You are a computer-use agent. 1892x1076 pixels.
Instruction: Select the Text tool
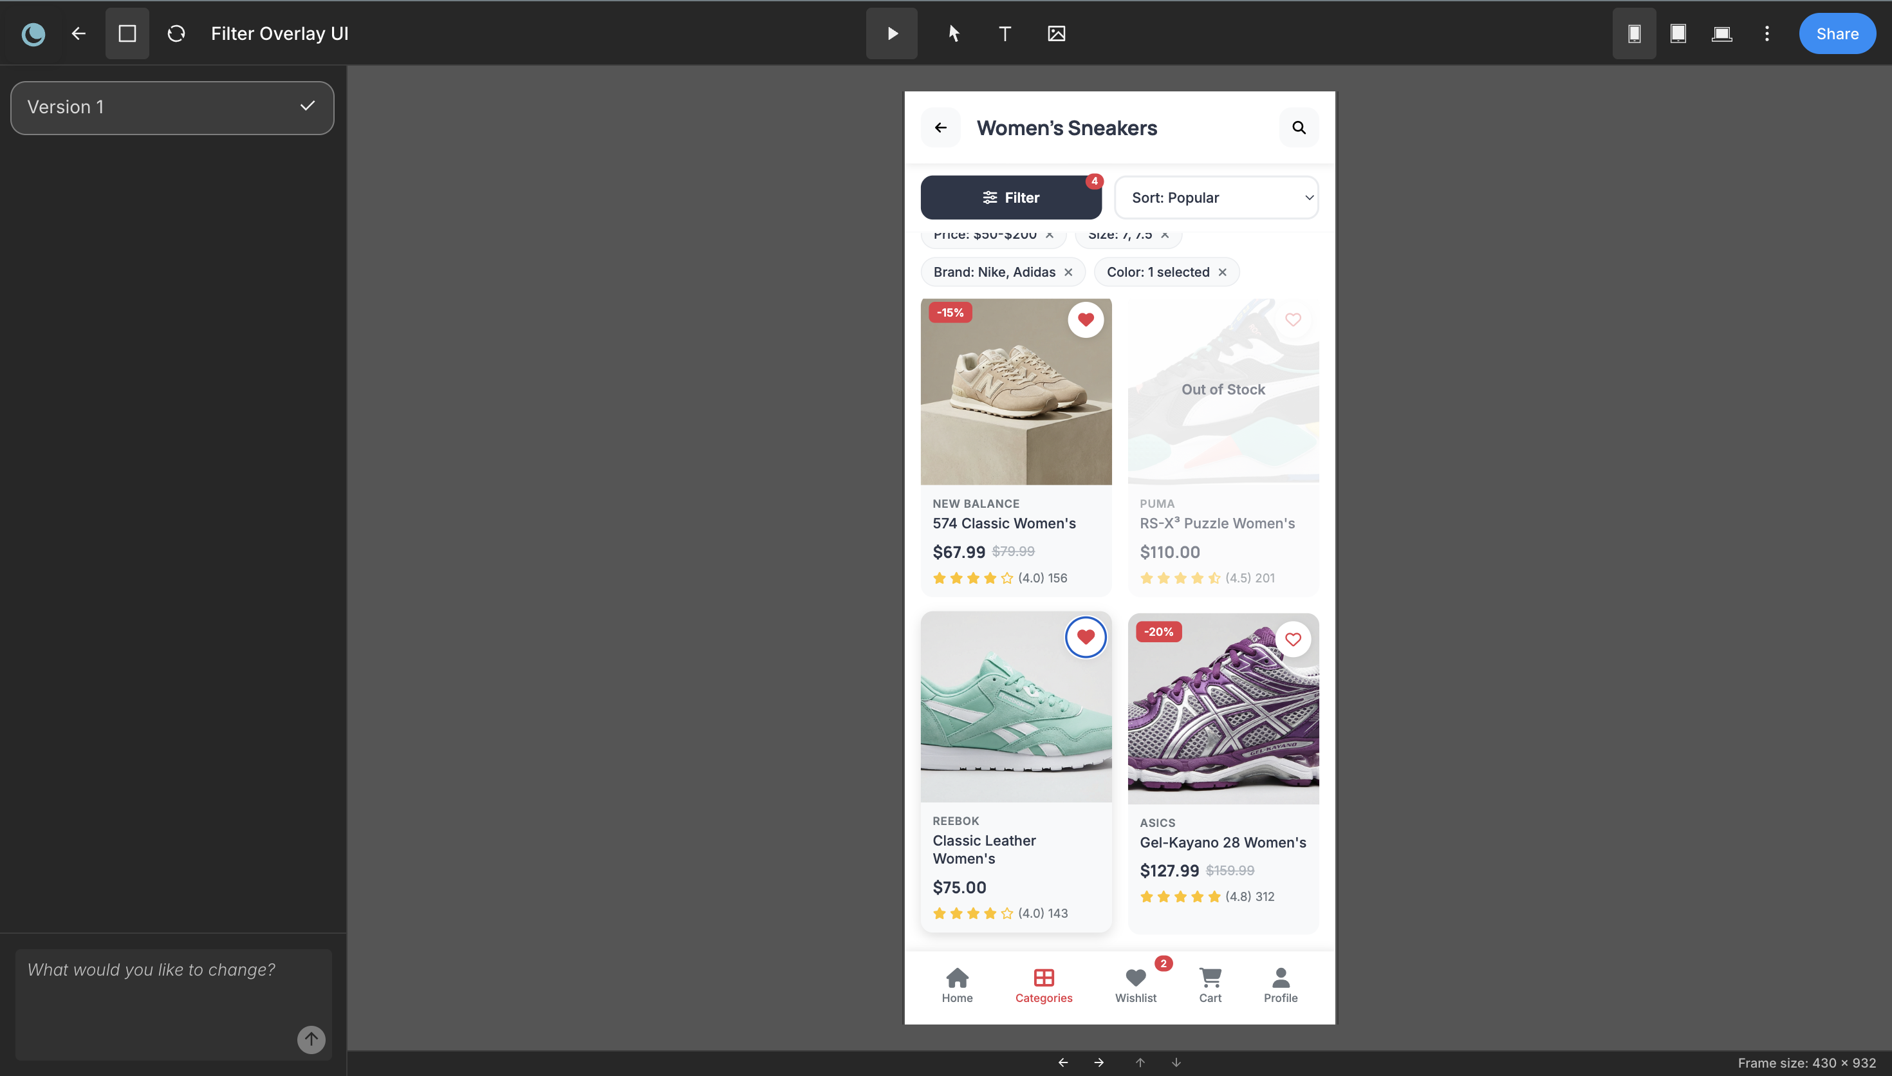point(1005,33)
